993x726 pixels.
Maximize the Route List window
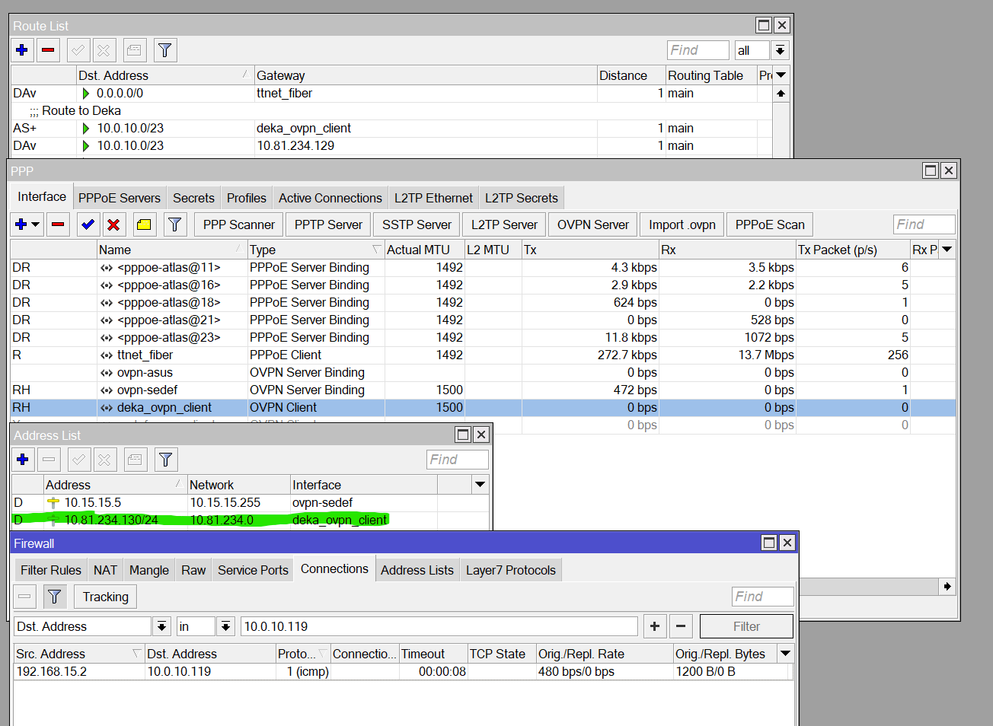pos(764,25)
